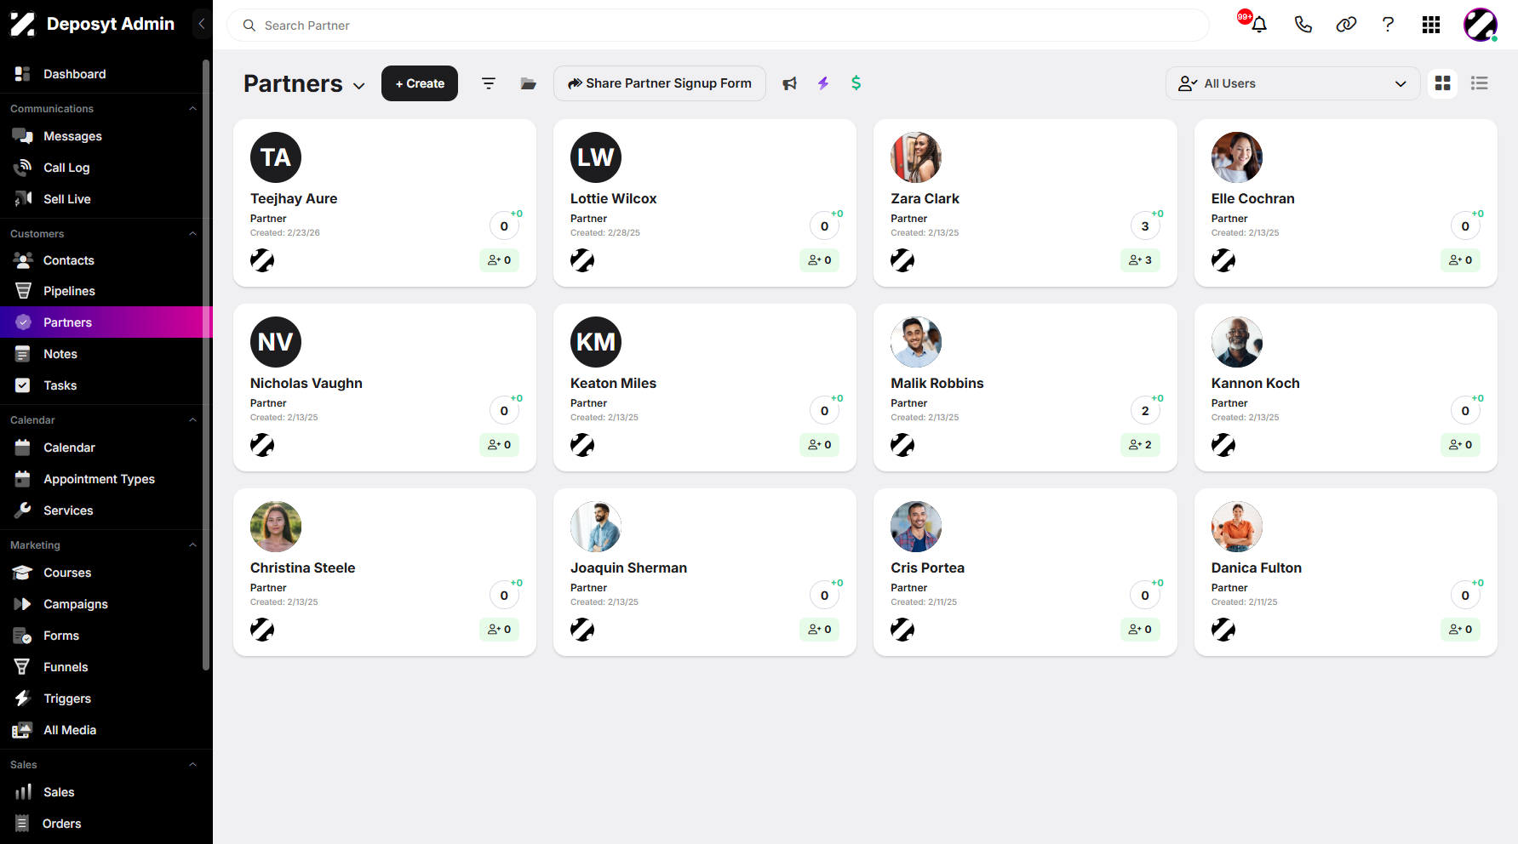Open the Partners title dropdown
Viewport: 1518px width, 844px height.
(x=359, y=86)
